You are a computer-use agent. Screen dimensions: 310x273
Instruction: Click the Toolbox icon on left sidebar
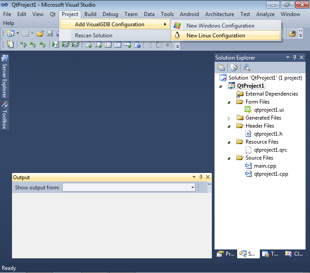[x=4, y=104]
